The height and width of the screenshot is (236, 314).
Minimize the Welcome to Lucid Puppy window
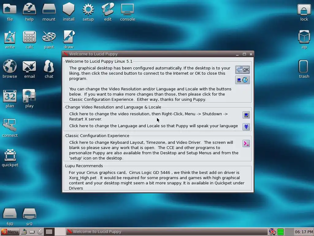coord(237,54)
